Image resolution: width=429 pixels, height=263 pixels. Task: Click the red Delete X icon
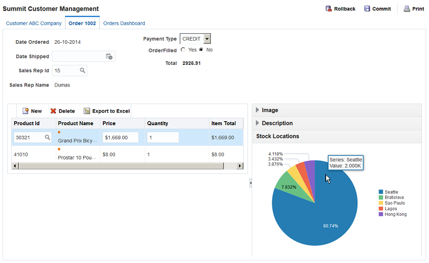click(x=53, y=111)
